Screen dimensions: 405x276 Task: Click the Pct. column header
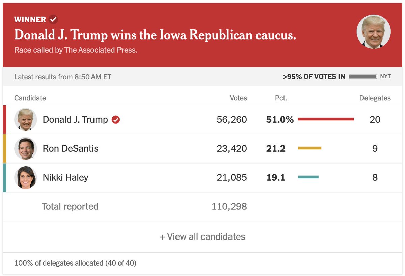[281, 98]
